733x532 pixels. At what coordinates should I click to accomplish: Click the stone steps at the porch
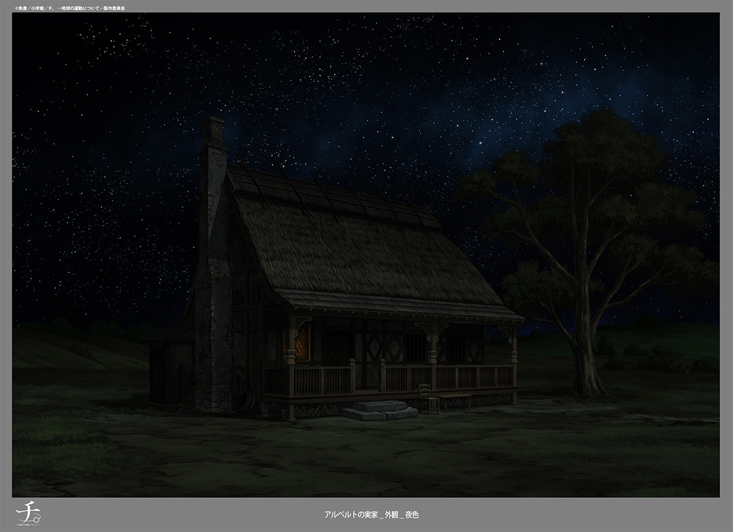pyautogui.click(x=380, y=409)
